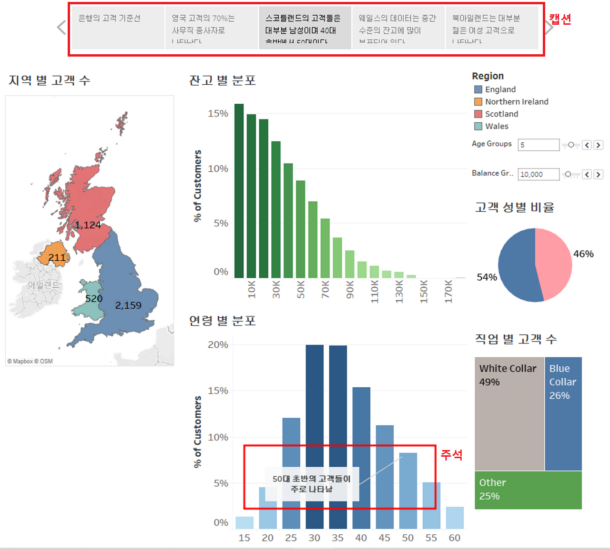Select the 70K balance bar

click(325, 248)
